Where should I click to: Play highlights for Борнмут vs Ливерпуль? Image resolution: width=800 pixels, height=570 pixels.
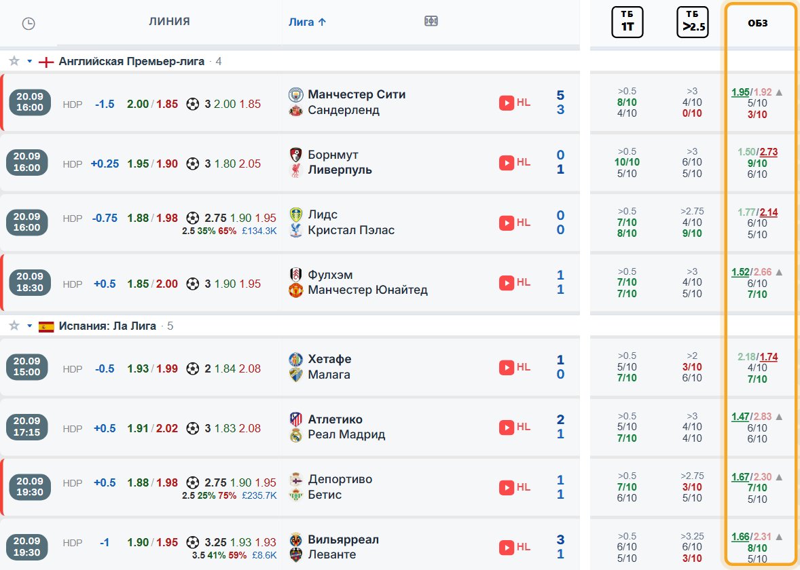515,163
